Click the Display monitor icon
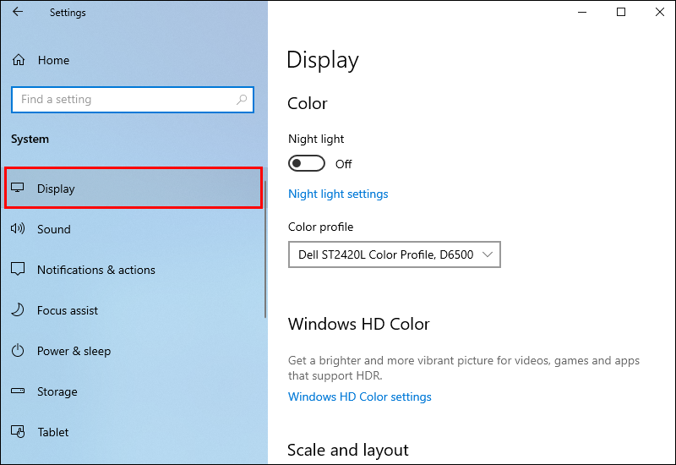 pyautogui.click(x=18, y=188)
